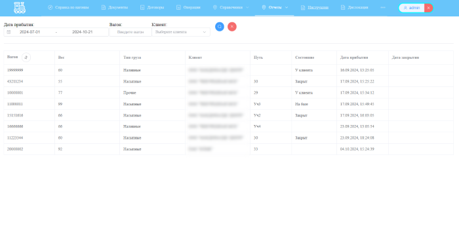Click the end date 2024-10-21 field
Screen dimensions: 459x246
pyautogui.click(x=82, y=32)
